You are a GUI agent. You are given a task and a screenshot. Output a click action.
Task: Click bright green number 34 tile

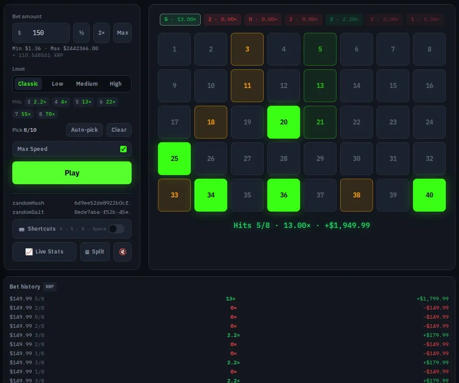pyautogui.click(x=211, y=195)
